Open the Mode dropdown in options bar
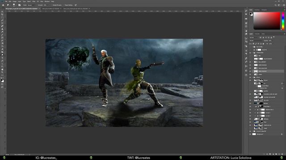 click(x=31, y=5)
